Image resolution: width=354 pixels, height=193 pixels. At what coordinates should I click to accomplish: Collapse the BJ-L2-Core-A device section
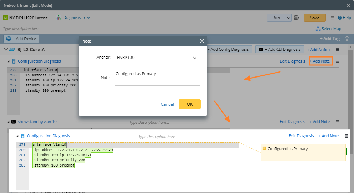coord(6,49)
